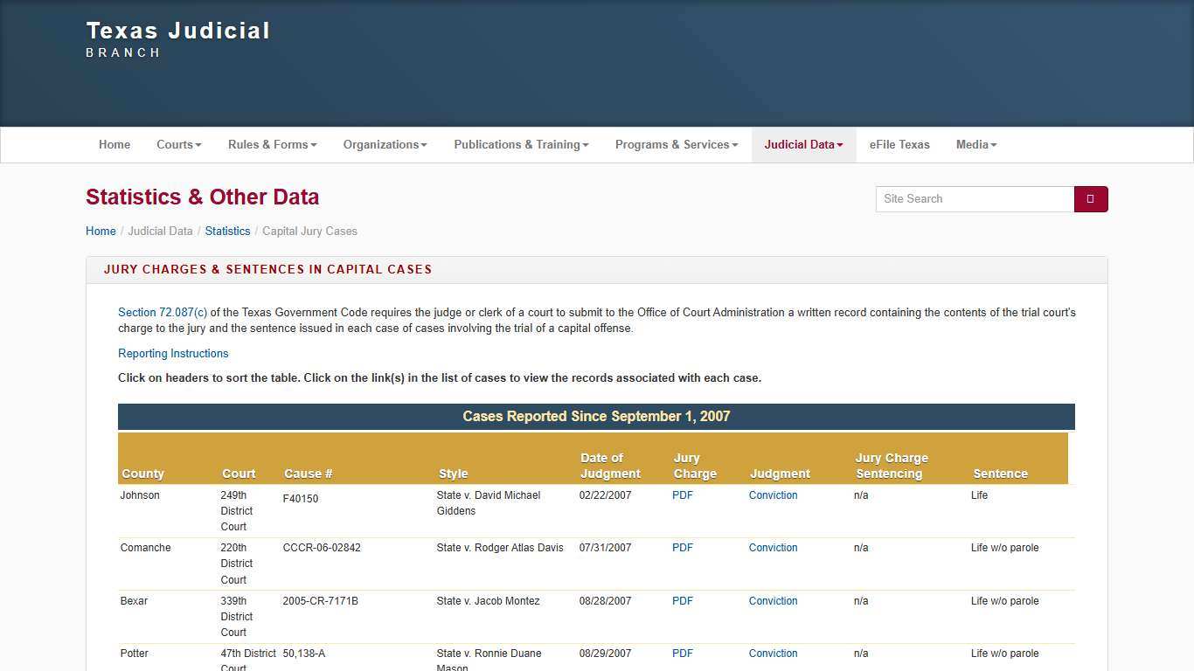Click Home in the breadcrumb trail
This screenshot has height=671, width=1194.
click(101, 231)
